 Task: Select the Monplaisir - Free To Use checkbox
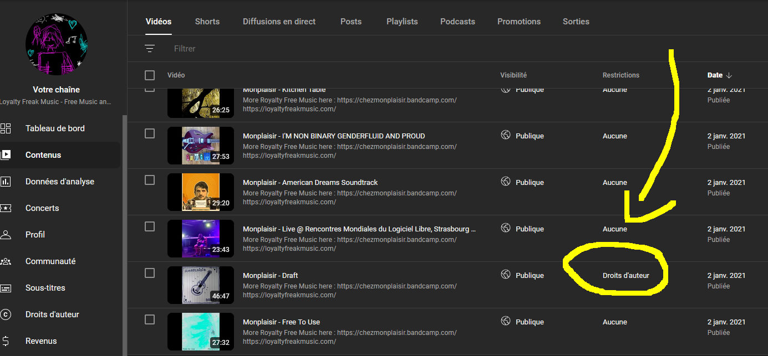[x=150, y=319]
